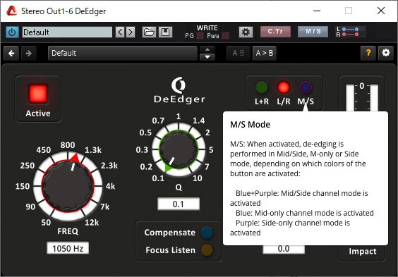Screen dimensions: 398x277
Task: Click the 50 mark on FREQ dial
Action: (46, 223)
